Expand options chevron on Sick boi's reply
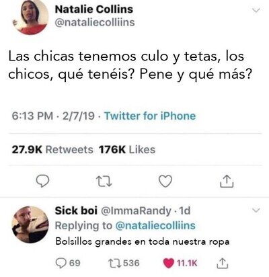Viewport: 269px width, 277px height. pos(256,210)
